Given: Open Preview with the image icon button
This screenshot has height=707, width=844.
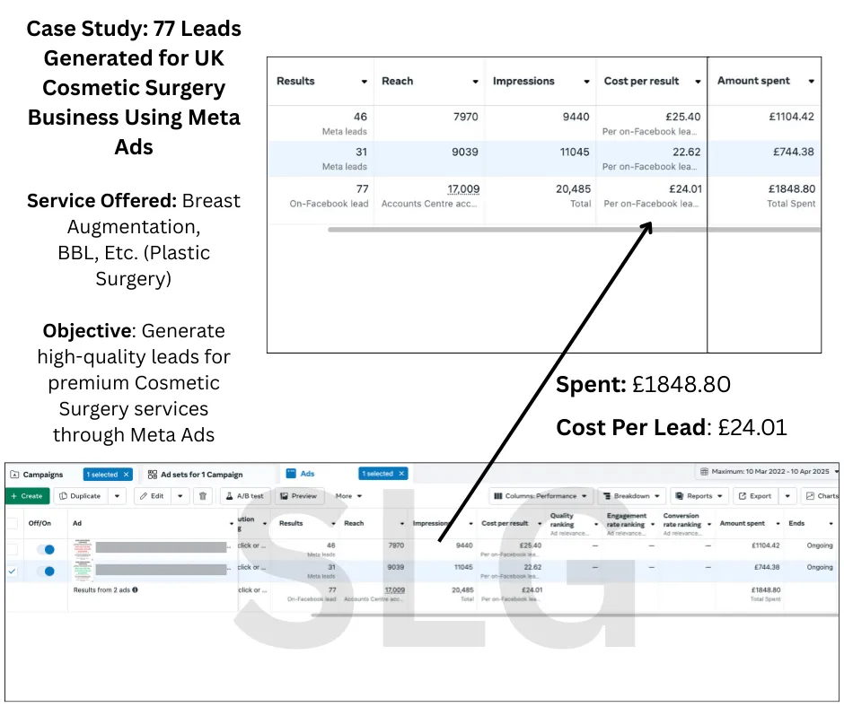Looking at the screenshot, I should tap(299, 496).
